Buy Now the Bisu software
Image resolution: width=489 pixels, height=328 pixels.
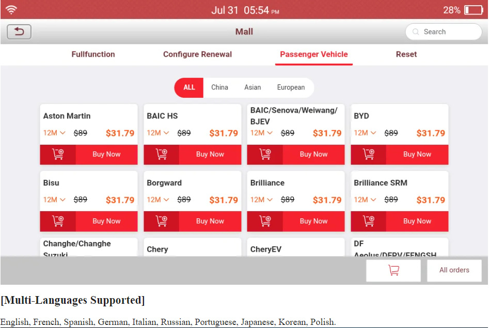click(x=106, y=221)
